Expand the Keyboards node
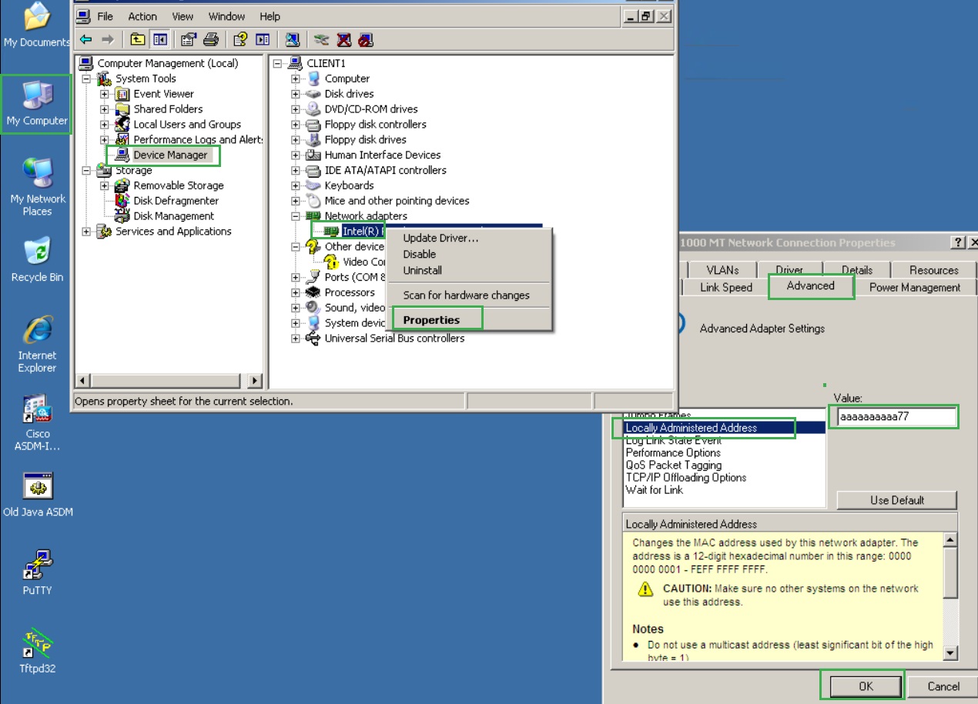 click(296, 185)
